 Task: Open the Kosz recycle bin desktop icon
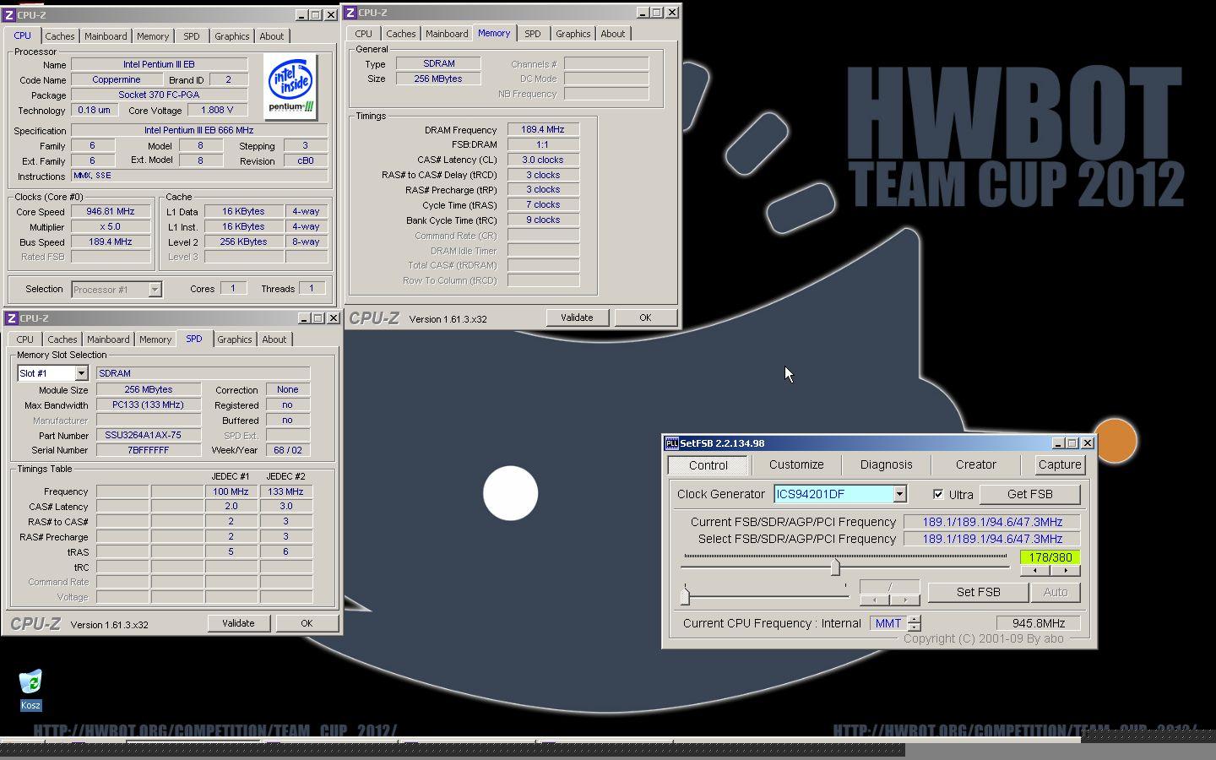pyautogui.click(x=30, y=689)
